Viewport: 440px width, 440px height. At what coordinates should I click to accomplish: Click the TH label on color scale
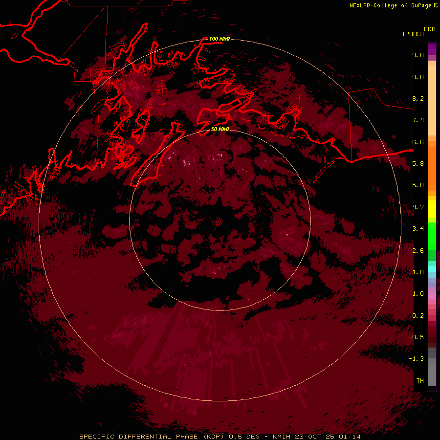[420, 381]
